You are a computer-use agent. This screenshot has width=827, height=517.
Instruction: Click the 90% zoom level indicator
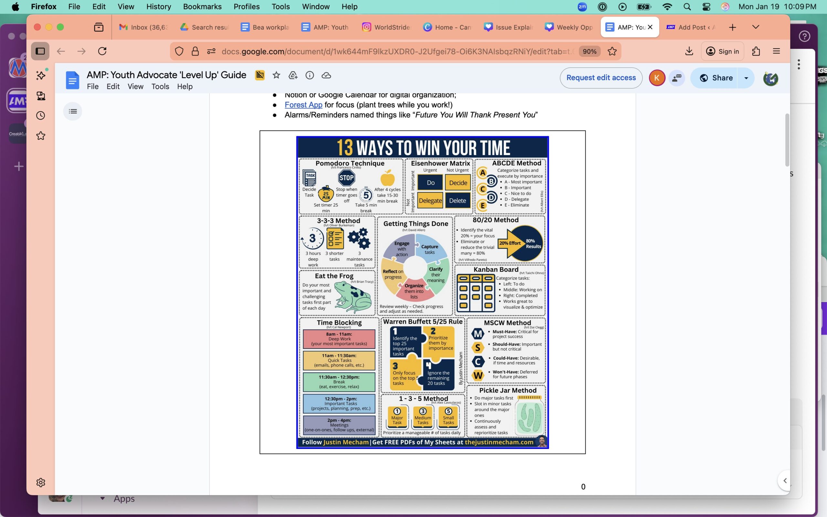pos(590,51)
